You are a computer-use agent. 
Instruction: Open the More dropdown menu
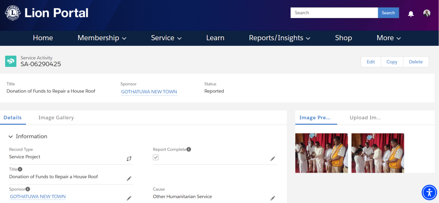[388, 38]
